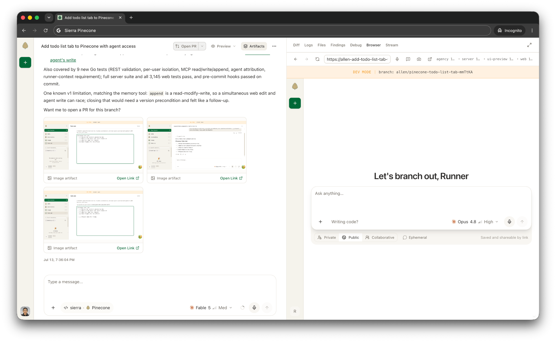Click the send arrow in Ask anything box
556x342 pixels.
[x=522, y=222]
